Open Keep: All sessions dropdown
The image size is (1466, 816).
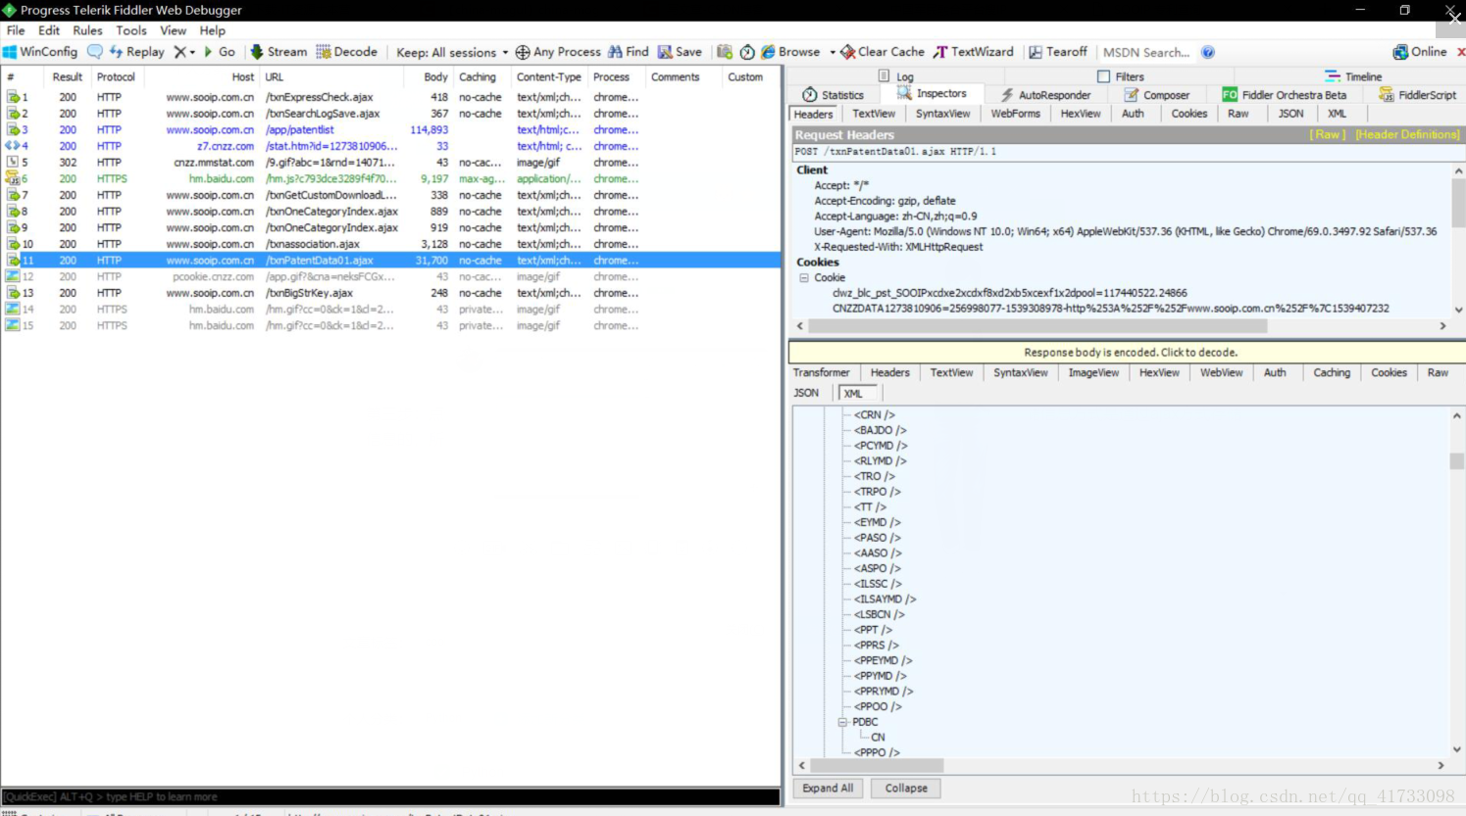click(x=452, y=53)
